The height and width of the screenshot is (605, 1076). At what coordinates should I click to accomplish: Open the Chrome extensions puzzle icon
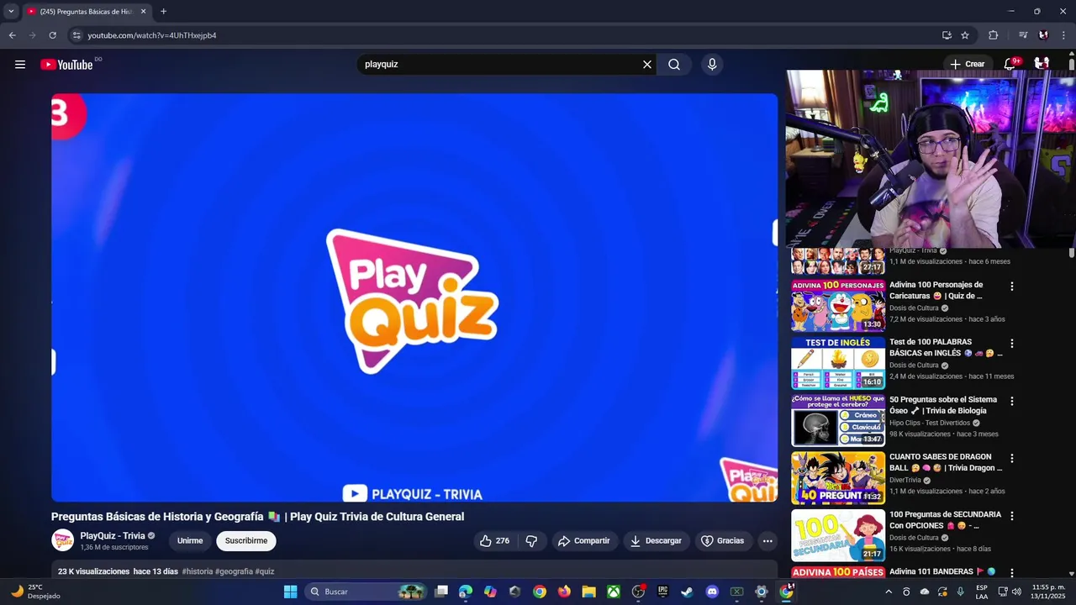[994, 35]
